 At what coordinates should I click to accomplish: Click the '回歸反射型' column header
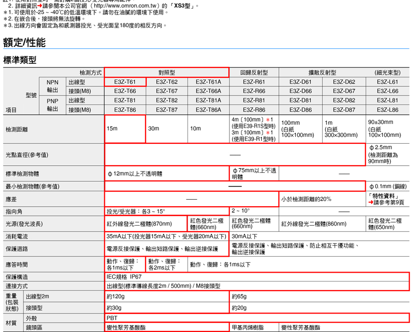pyautogui.click(x=254, y=73)
